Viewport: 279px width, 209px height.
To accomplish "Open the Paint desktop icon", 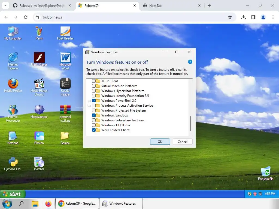I will point(39,33).
